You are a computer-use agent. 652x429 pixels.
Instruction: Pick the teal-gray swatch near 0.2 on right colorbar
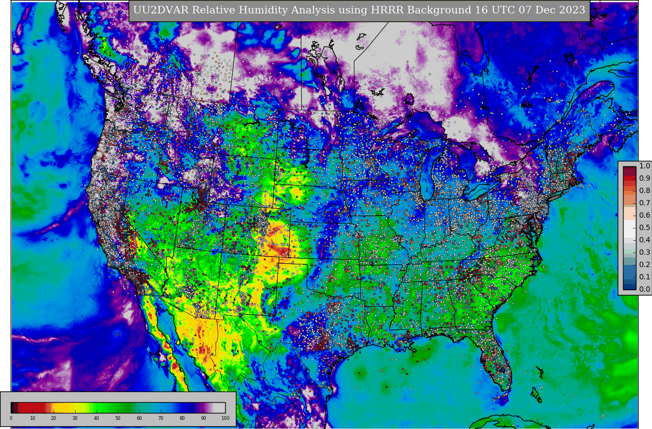pyautogui.click(x=629, y=262)
